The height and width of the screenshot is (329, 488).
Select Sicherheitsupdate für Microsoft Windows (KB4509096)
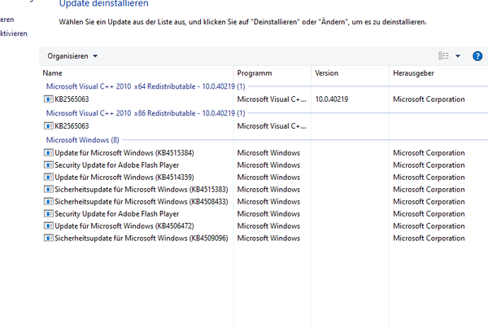tap(142, 238)
